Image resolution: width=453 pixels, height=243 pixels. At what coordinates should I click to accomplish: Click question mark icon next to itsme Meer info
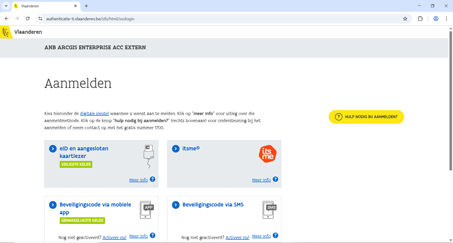point(276,179)
